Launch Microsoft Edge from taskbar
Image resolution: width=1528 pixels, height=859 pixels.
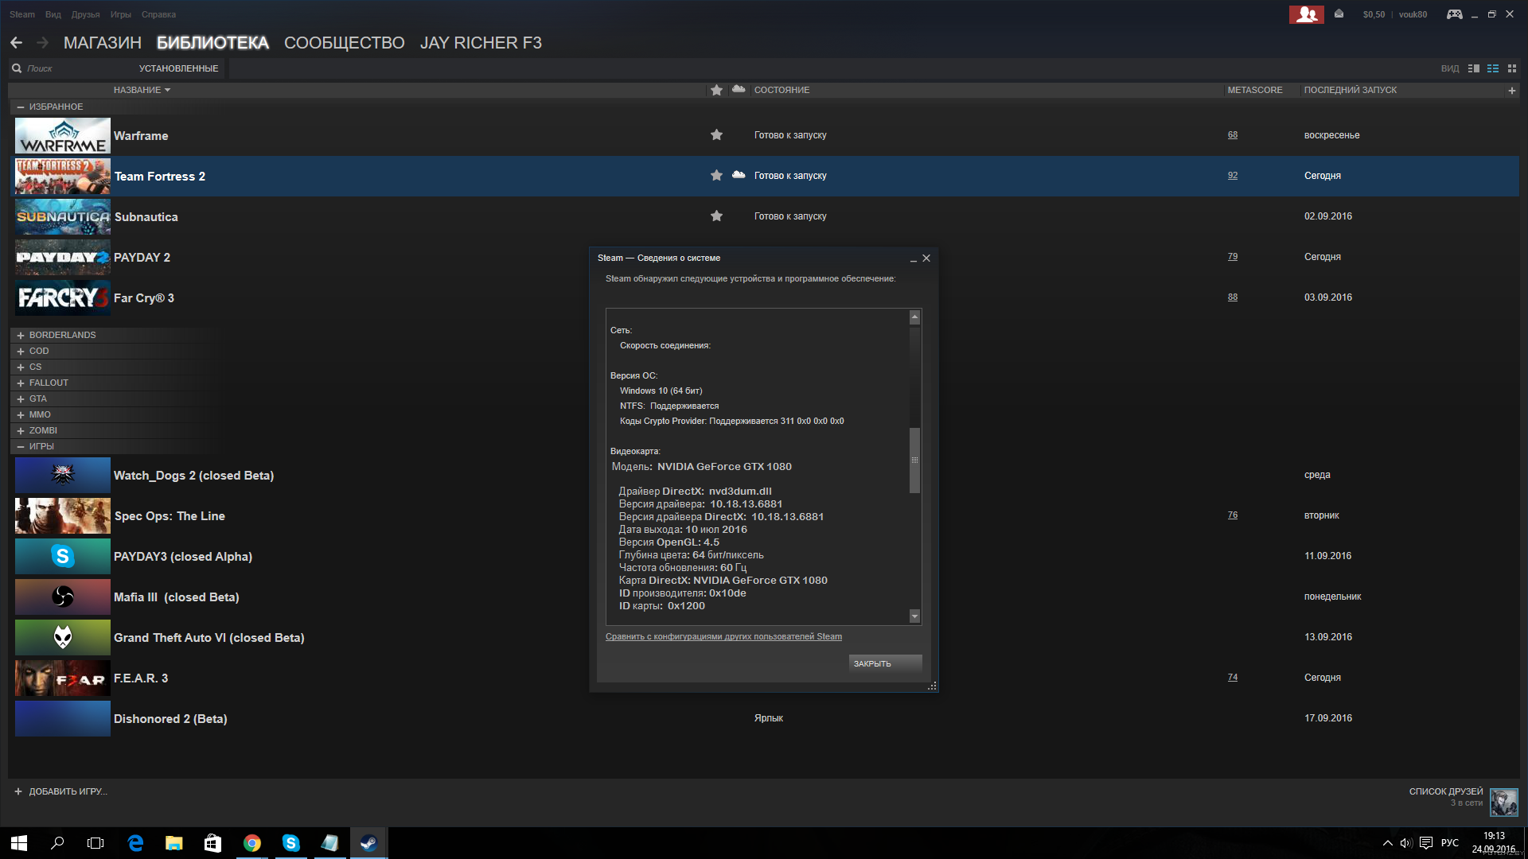[x=135, y=843]
